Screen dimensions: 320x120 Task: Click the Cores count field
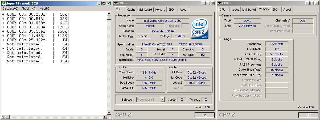coord(182,100)
